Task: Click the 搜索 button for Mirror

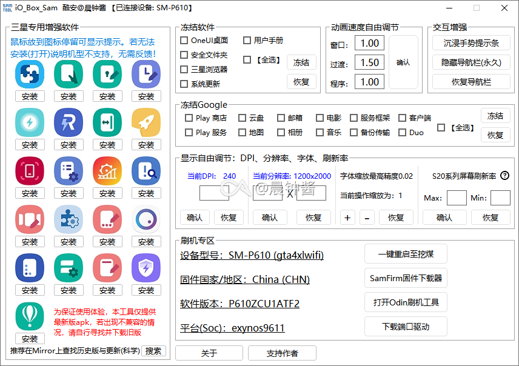Action: tap(153, 351)
